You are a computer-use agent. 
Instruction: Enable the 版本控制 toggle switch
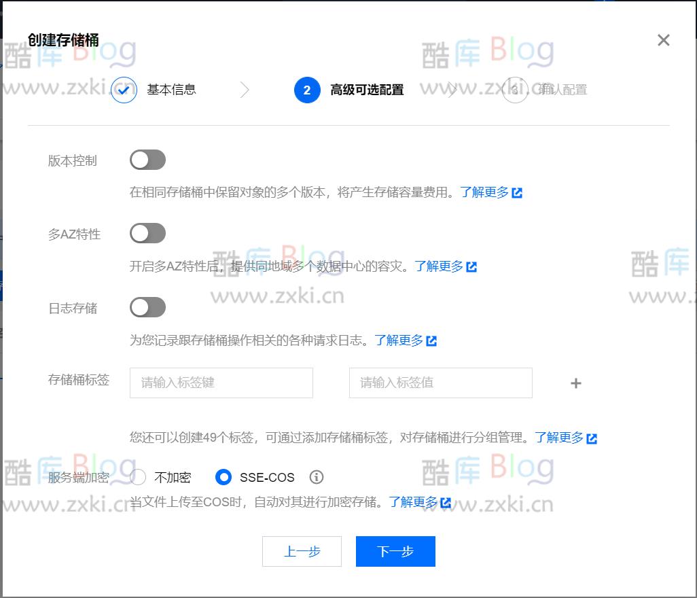147,159
